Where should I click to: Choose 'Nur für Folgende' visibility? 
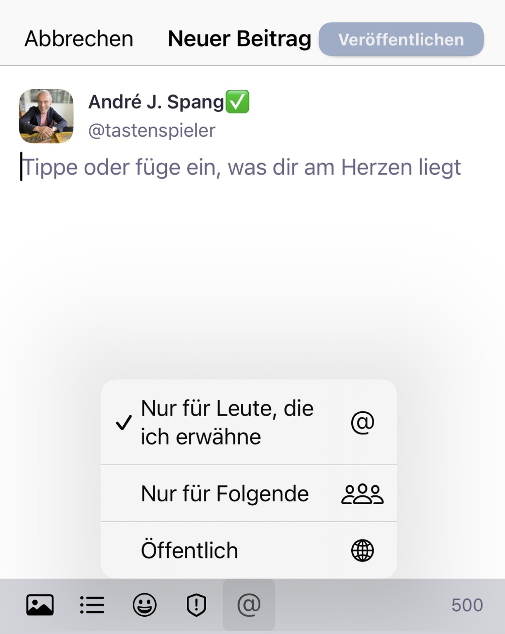[249, 493]
